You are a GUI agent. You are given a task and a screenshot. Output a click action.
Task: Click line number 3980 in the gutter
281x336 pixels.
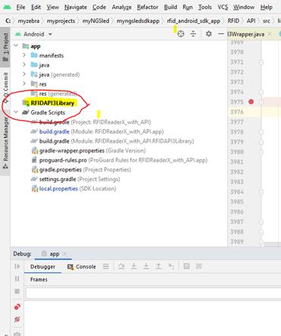tap(237, 152)
